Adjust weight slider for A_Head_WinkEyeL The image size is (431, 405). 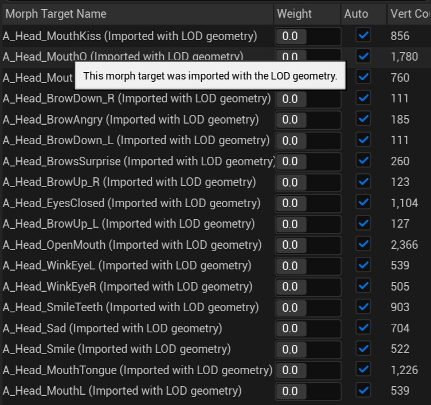(308, 266)
